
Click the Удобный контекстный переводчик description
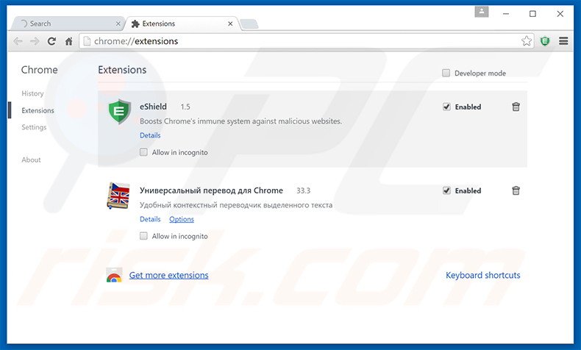pyautogui.click(x=236, y=205)
